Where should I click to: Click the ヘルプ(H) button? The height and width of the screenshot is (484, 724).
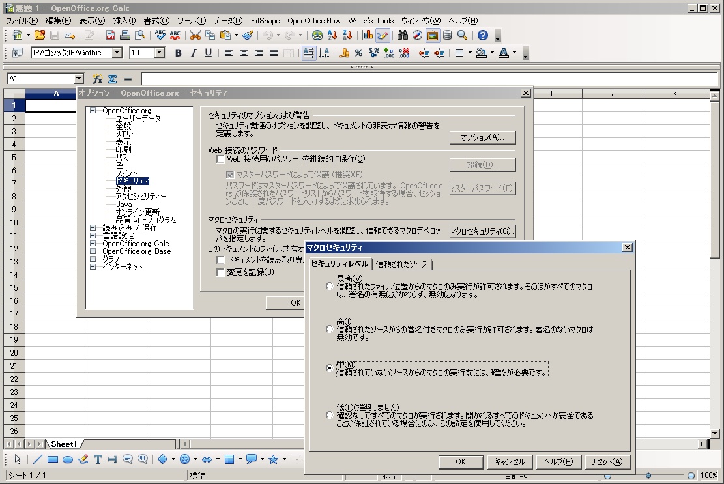tap(558, 462)
